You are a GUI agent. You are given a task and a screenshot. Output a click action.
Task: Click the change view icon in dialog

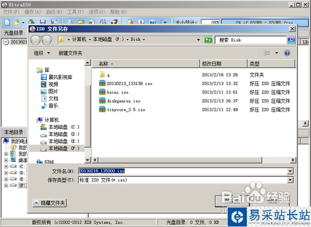[267, 53]
